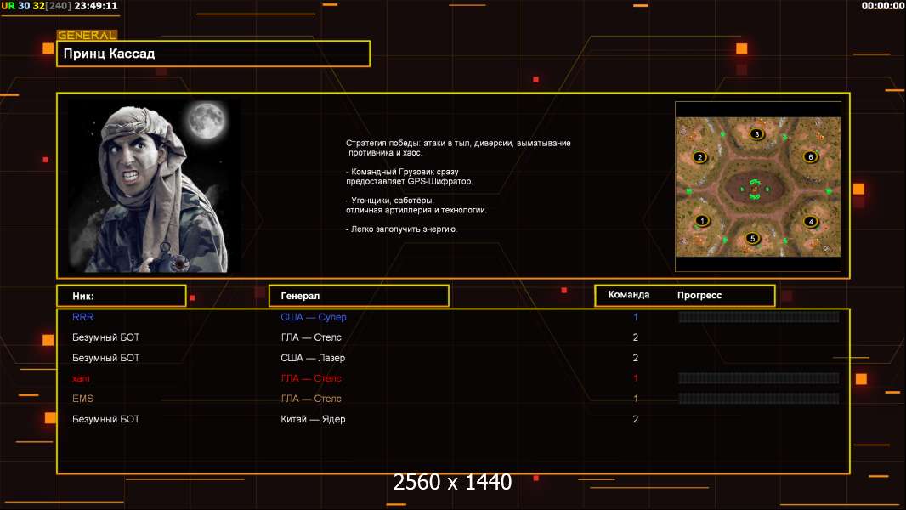This screenshot has width=906, height=510.
Task: Click start position 5 marker
Action: point(751,239)
